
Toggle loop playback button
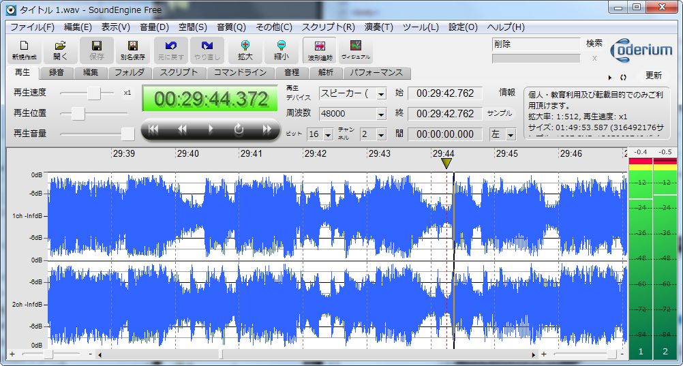(239, 129)
